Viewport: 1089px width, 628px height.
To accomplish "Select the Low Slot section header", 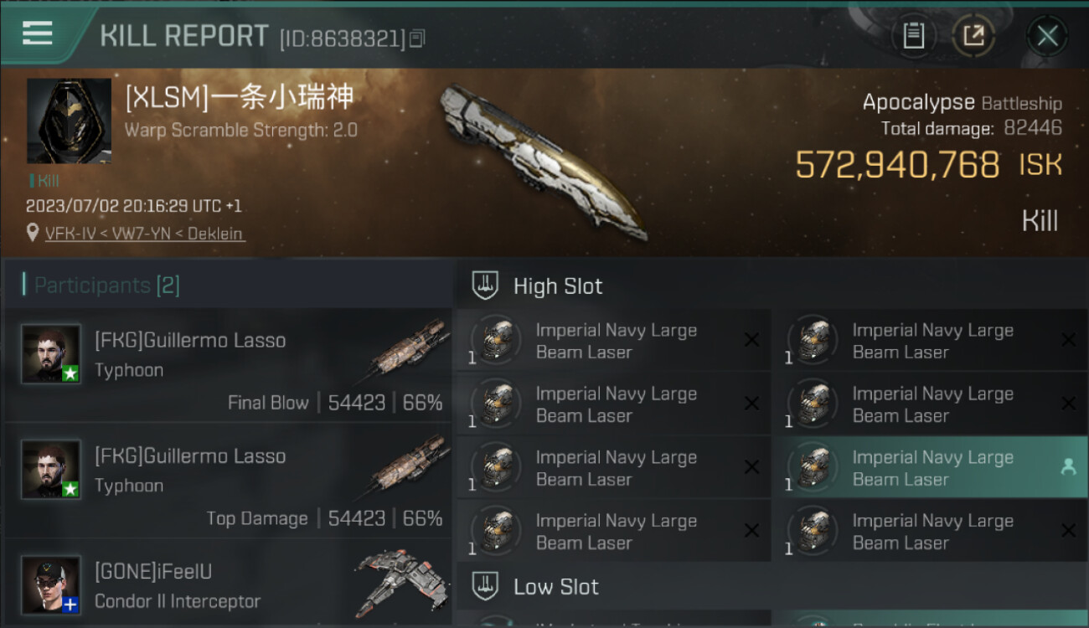I will tap(556, 587).
